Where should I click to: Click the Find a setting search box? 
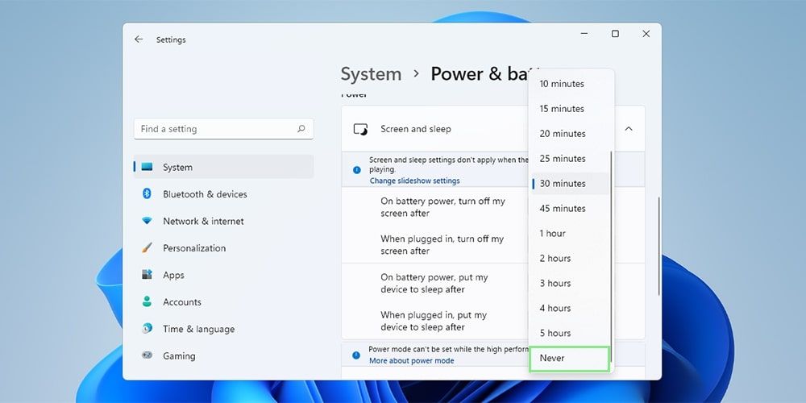tap(223, 129)
